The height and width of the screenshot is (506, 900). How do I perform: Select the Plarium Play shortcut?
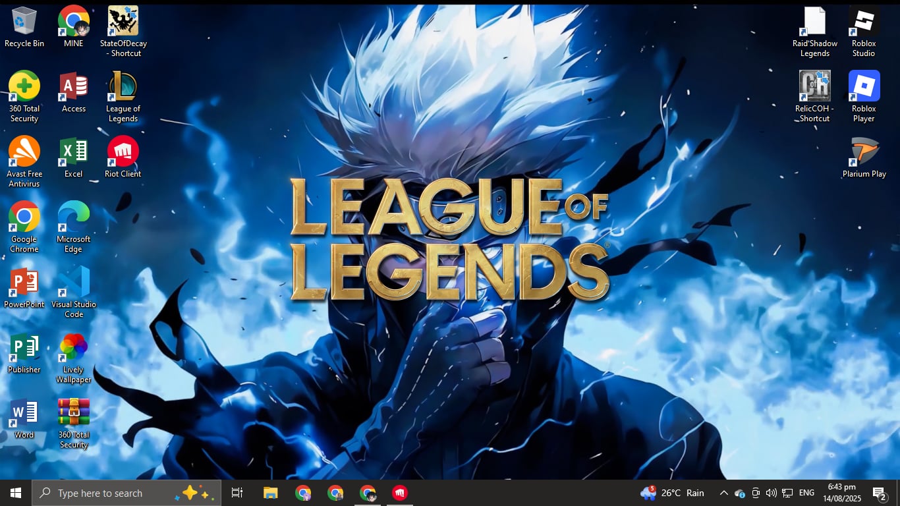point(864,157)
